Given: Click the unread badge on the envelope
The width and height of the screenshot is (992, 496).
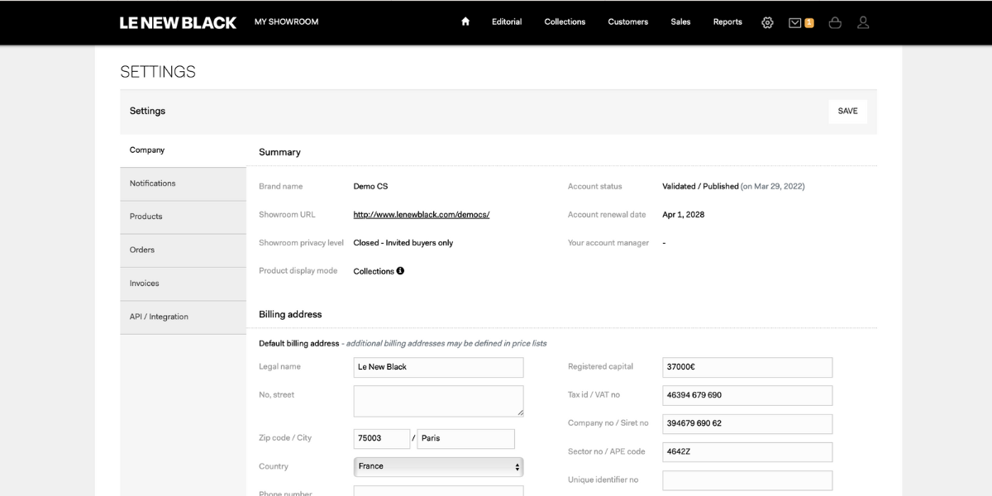Looking at the screenshot, I should coord(809,23).
